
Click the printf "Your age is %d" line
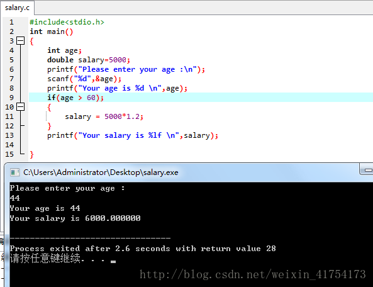pyautogui.click(x=117, y=88)
